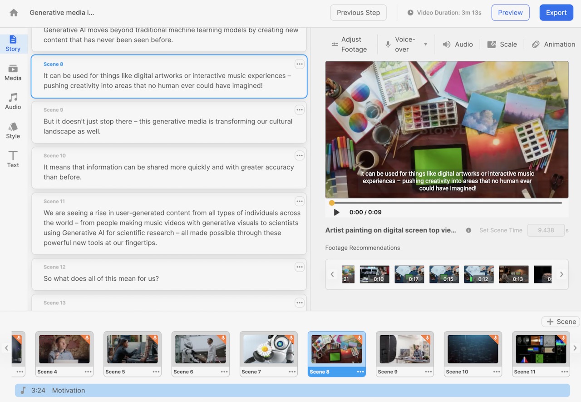Open Scene 8 card options menu
This screenshot has width=581, height=402.
click(x=299, y=64)
